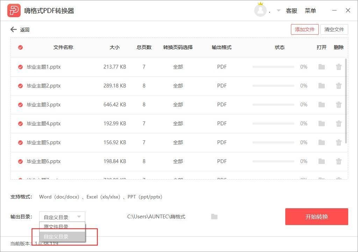
Task: Click the 添加文件 button
Action: click(x=305, y=29)
